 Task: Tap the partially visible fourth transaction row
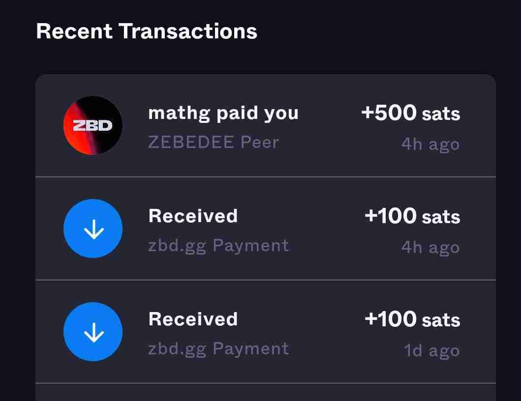coord(266,393)
